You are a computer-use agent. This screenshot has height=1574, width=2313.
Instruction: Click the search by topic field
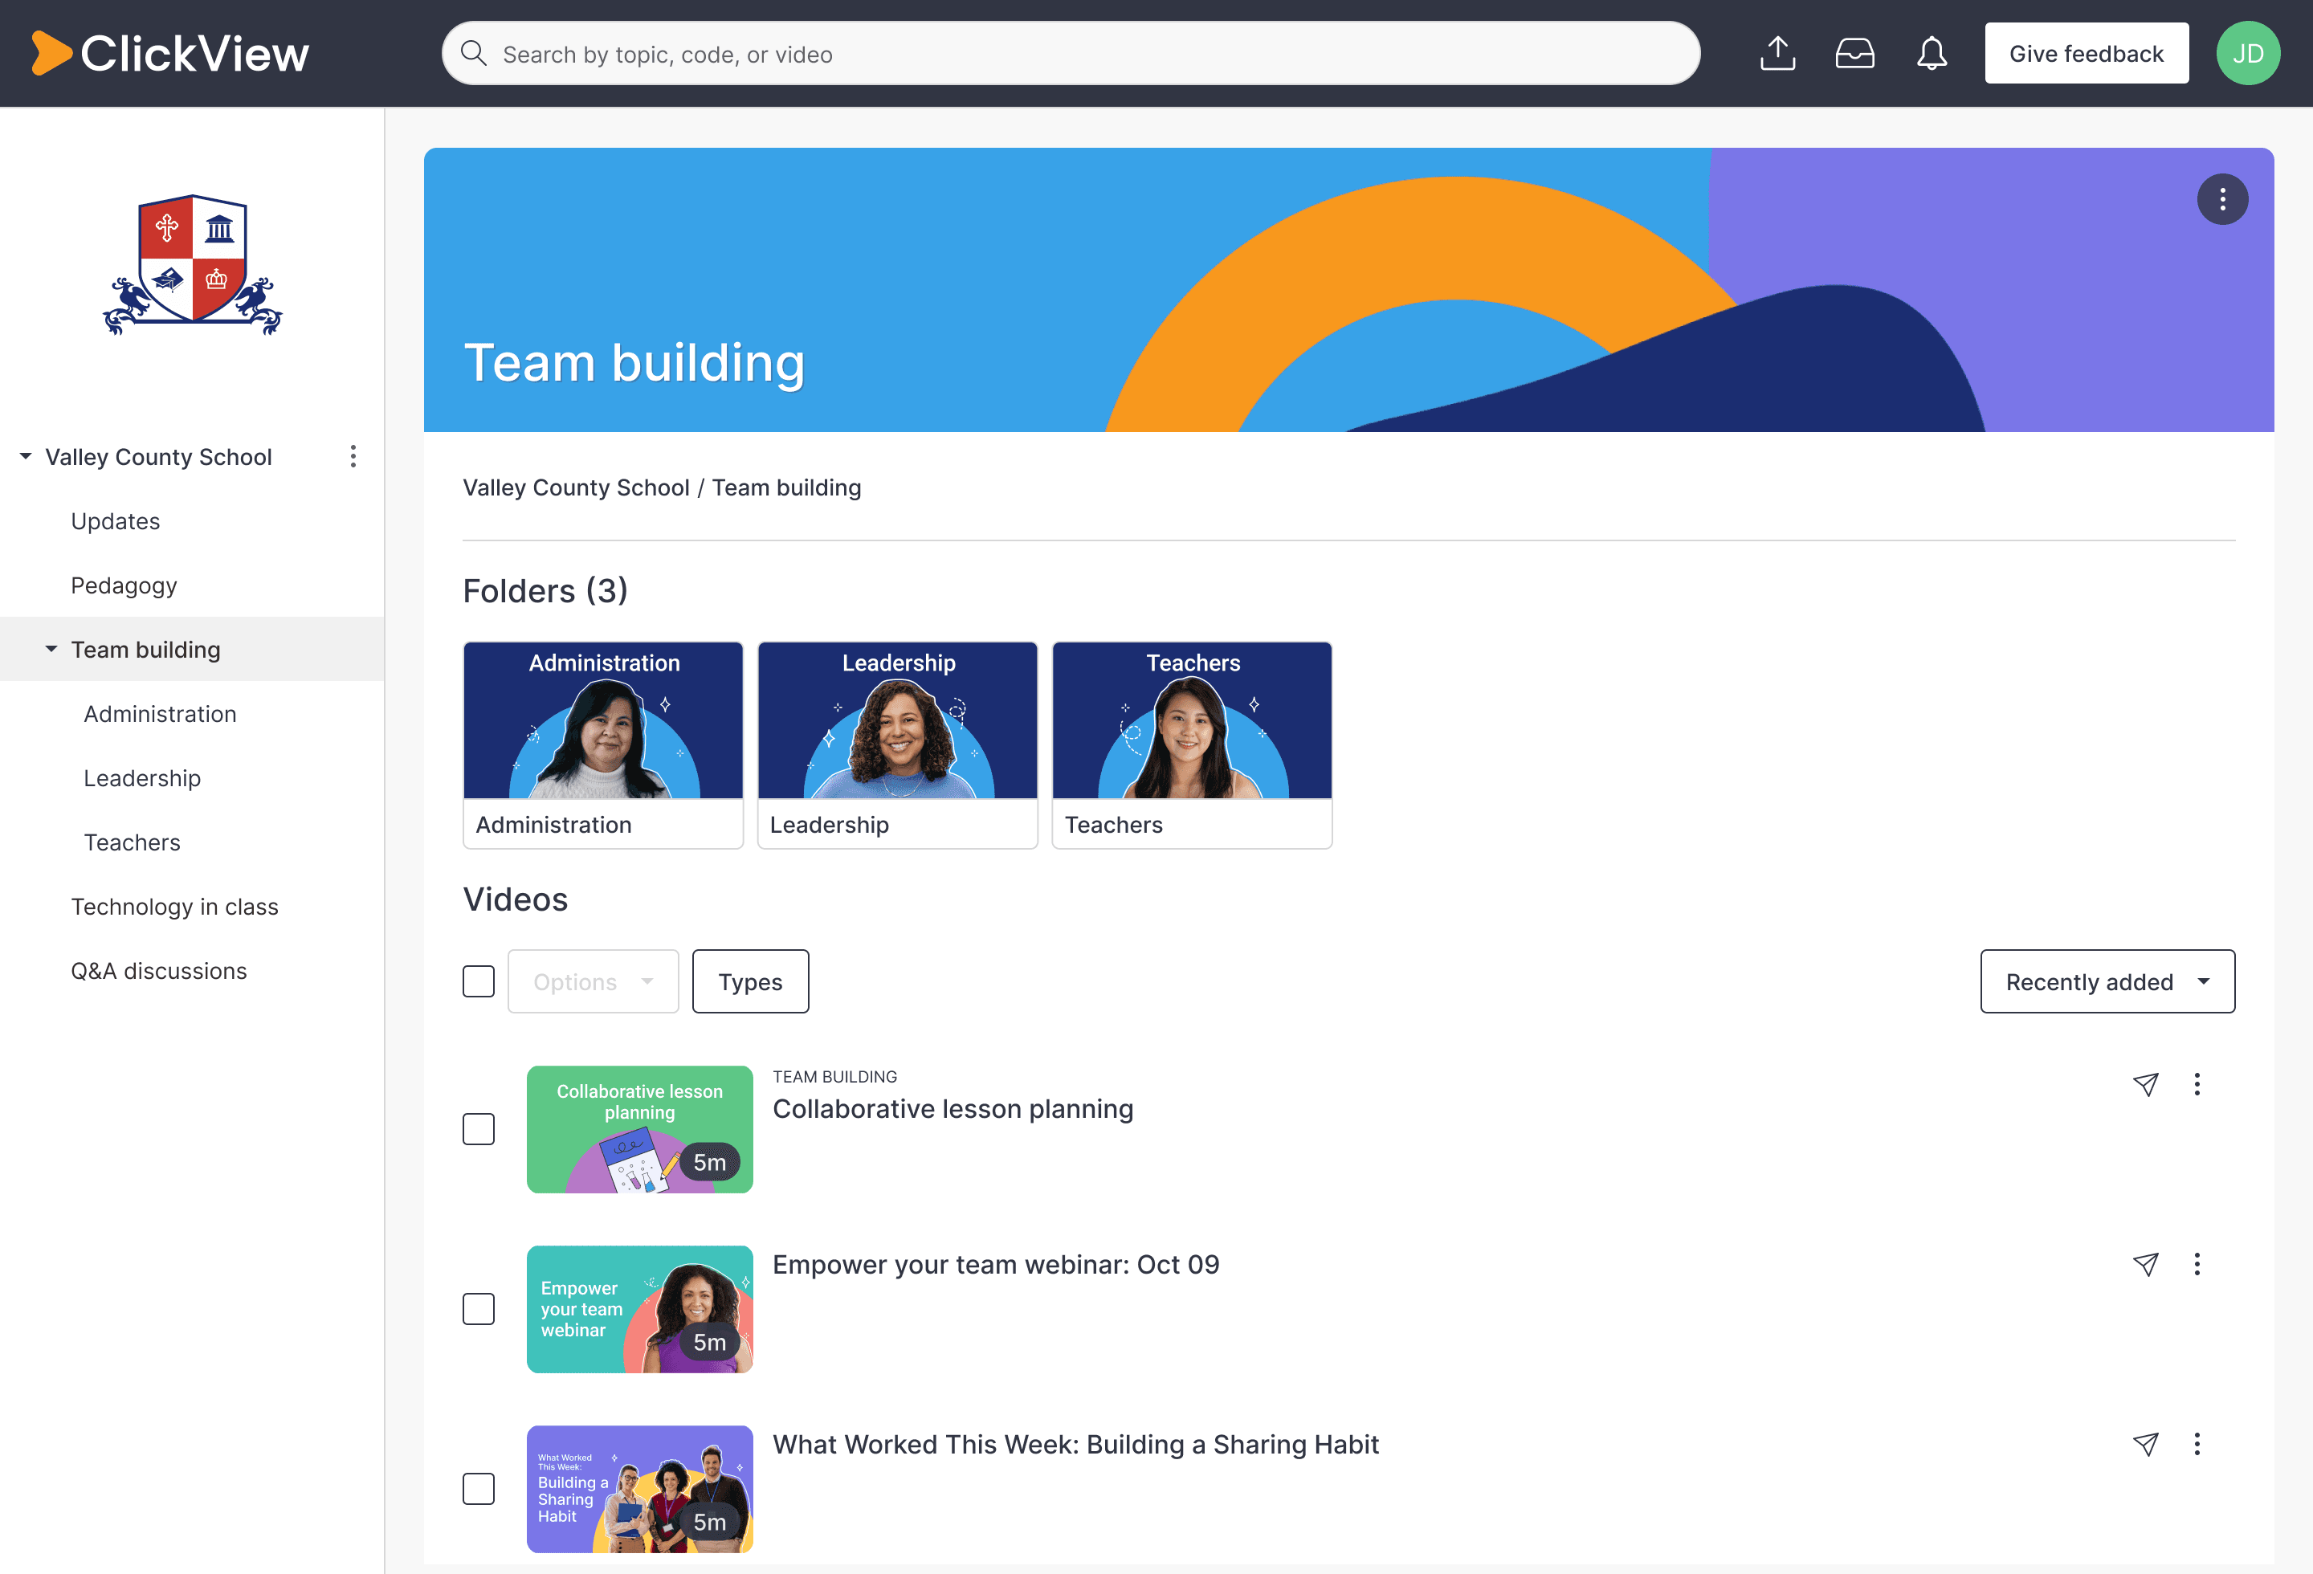point(1071,54)
